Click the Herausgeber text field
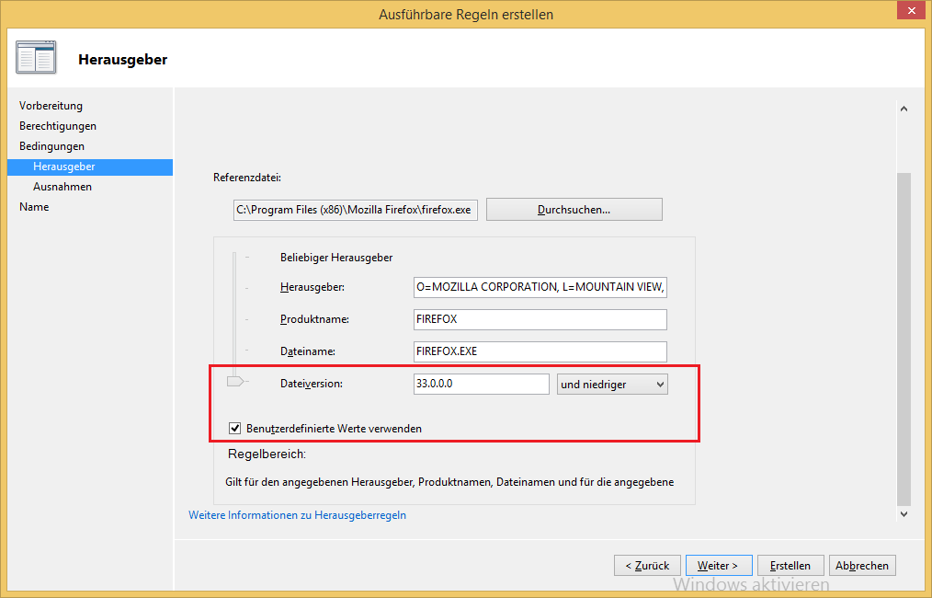The width and height of the screenshot is (932, 598). tap(540, 287)
